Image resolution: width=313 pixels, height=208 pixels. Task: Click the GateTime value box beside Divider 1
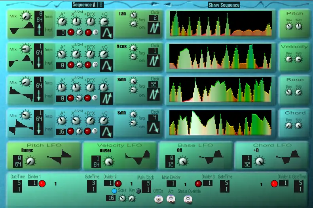[x=17, y=186]
